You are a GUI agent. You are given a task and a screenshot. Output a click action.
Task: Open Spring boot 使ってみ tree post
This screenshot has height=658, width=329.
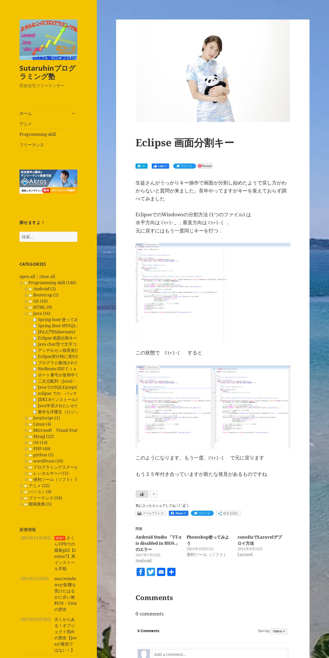click(x=58, y=320)
